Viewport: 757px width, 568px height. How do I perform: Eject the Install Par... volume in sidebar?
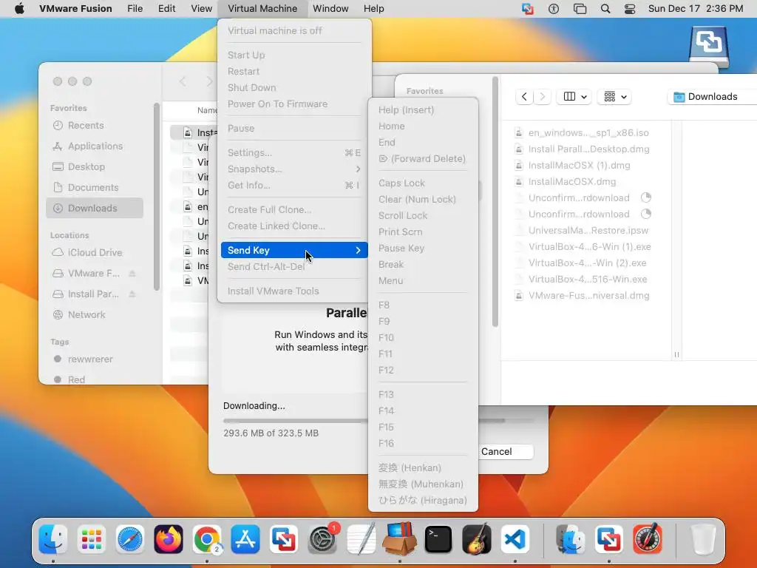[132, 294]
